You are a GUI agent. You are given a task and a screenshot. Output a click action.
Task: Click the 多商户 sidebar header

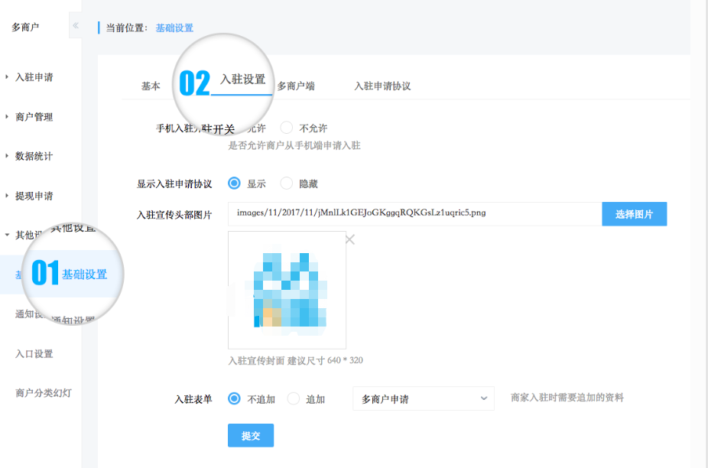point(25,27)
